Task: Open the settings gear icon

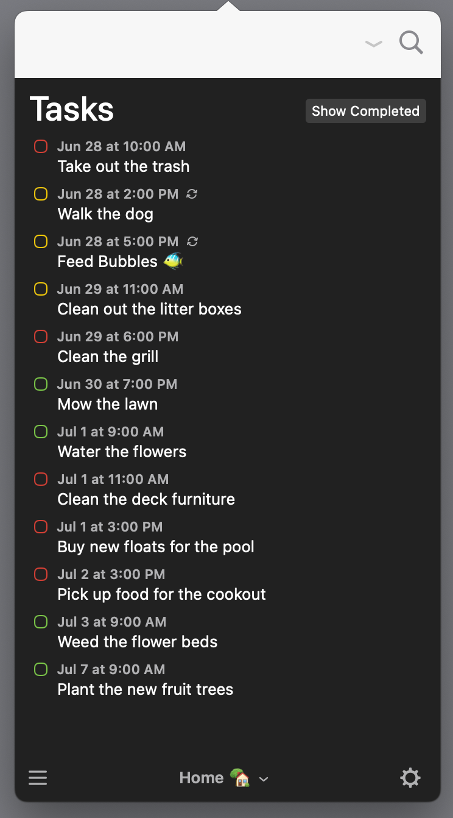Action: 410,778
